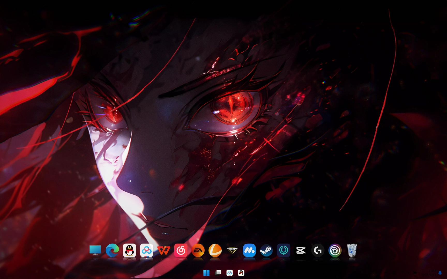Viewport: 447px width, 279px height.
Task: Switch to QQ on the taskbar
Action: click(x=241, y=273)
